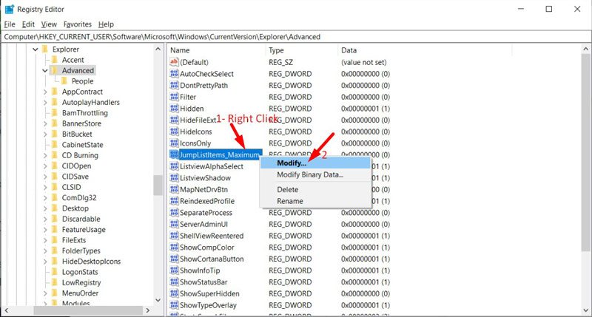Select the CLSID key in tree
This screenshot has width=592, height=317.
pos(71,187)
